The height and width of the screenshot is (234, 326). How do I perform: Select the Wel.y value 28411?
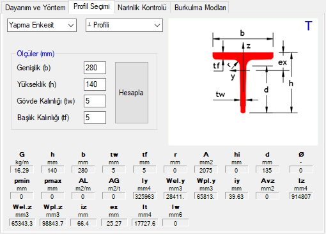175,196
